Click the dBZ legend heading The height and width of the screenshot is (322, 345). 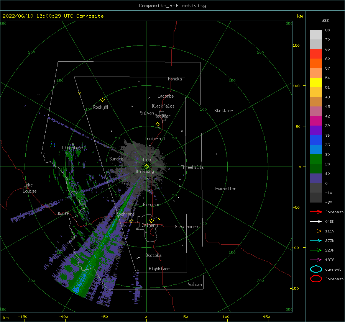click(325, 20)
